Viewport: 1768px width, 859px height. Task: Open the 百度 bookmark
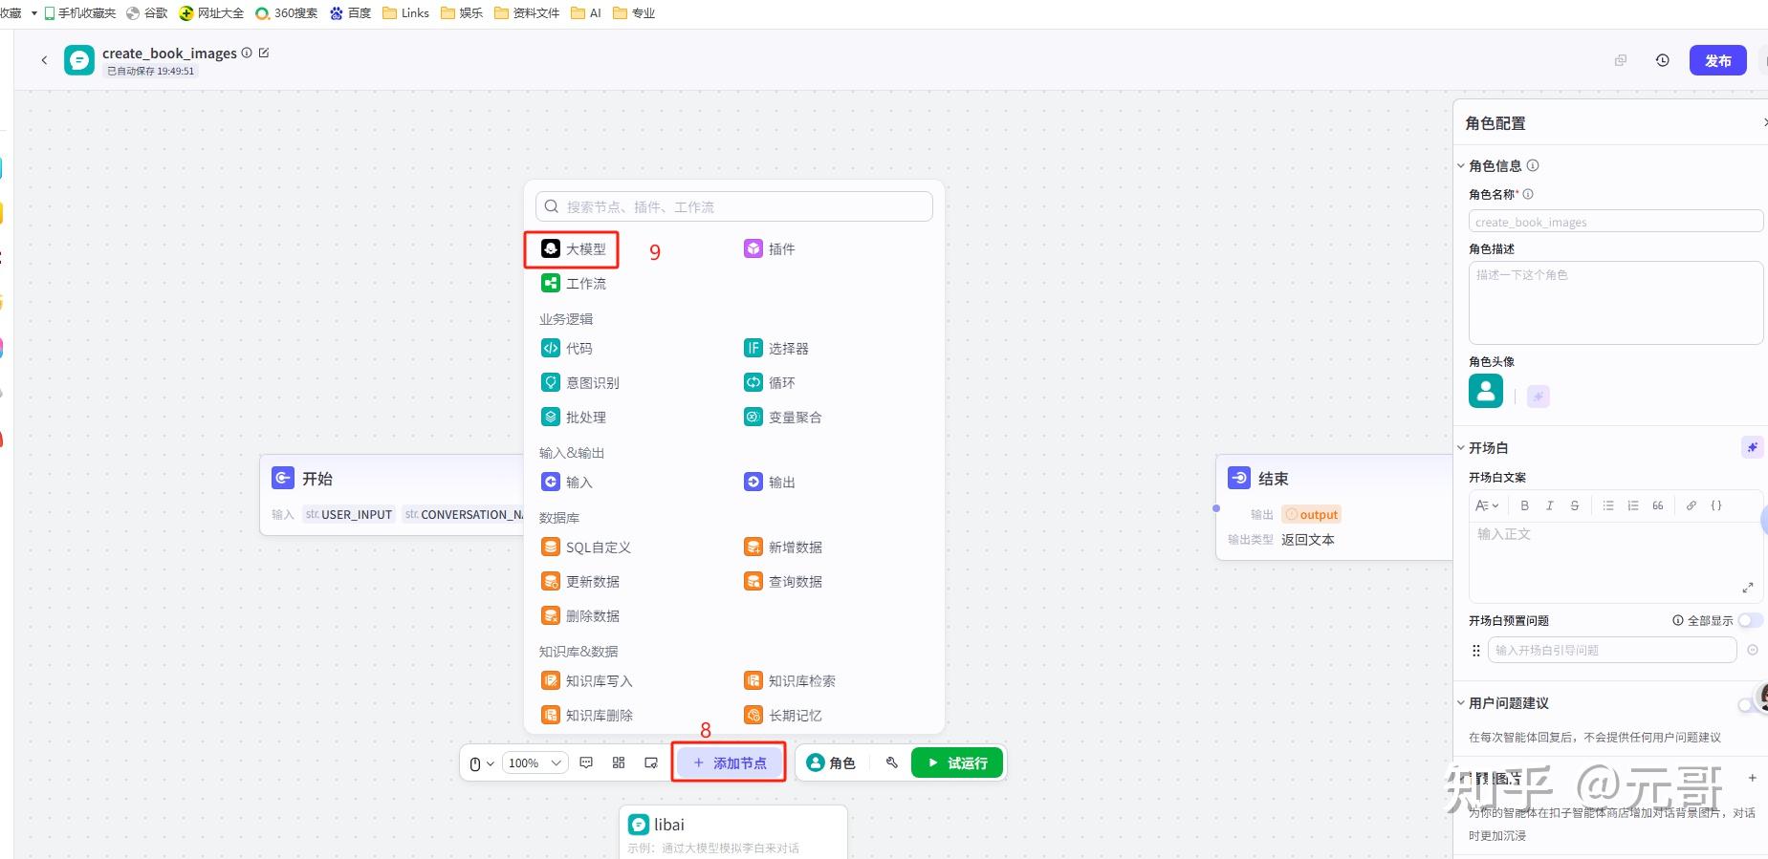(350, 13)
